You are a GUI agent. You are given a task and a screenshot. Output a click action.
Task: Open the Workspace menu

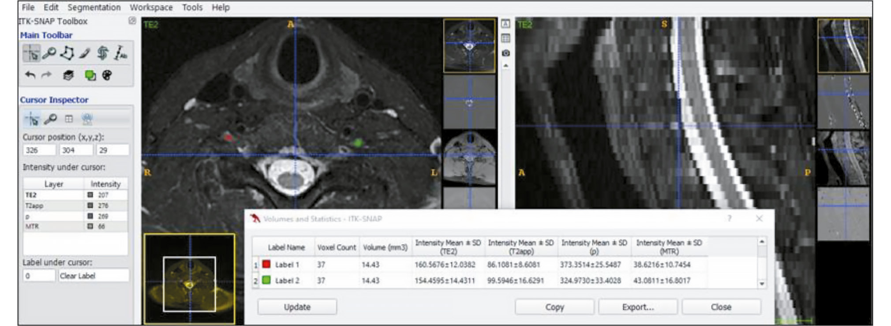pyautogui.click(x=151, y=7)
